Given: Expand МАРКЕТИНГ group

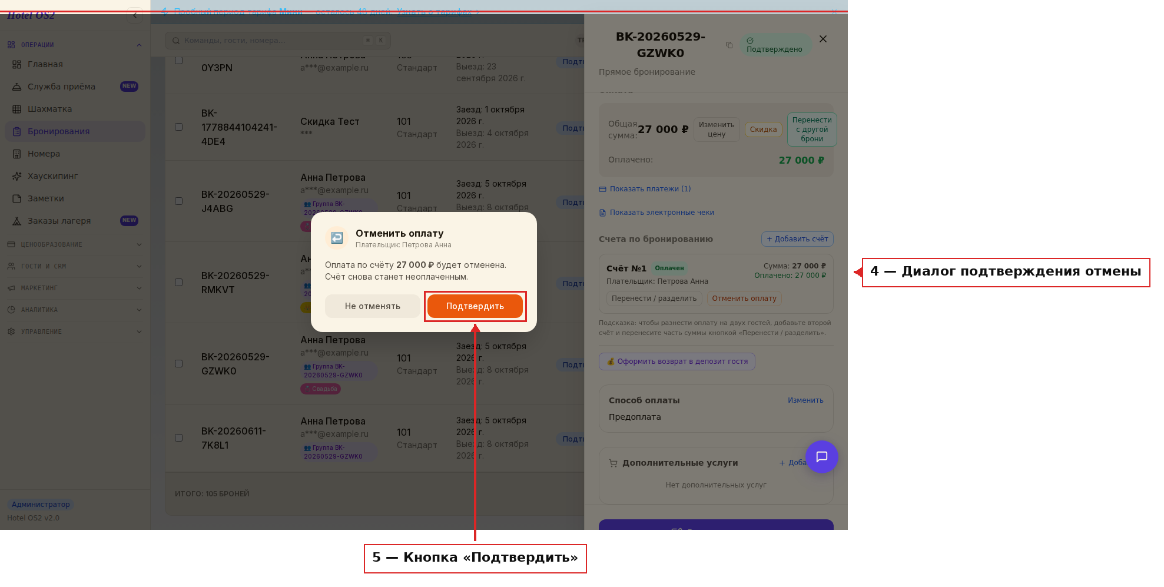Looking at the screenshot, I should [x=75, y=288].
